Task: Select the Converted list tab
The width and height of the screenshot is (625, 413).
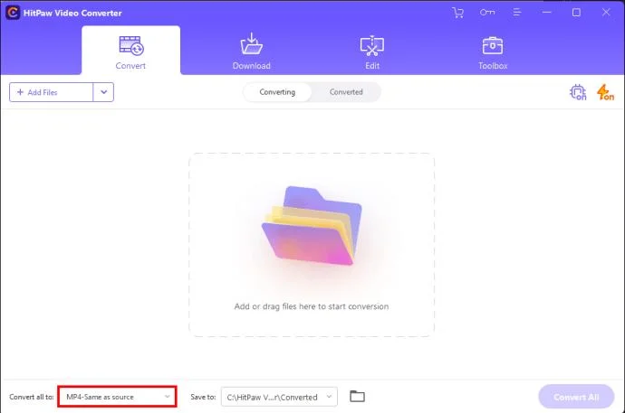Action: [x=346, y=92]
